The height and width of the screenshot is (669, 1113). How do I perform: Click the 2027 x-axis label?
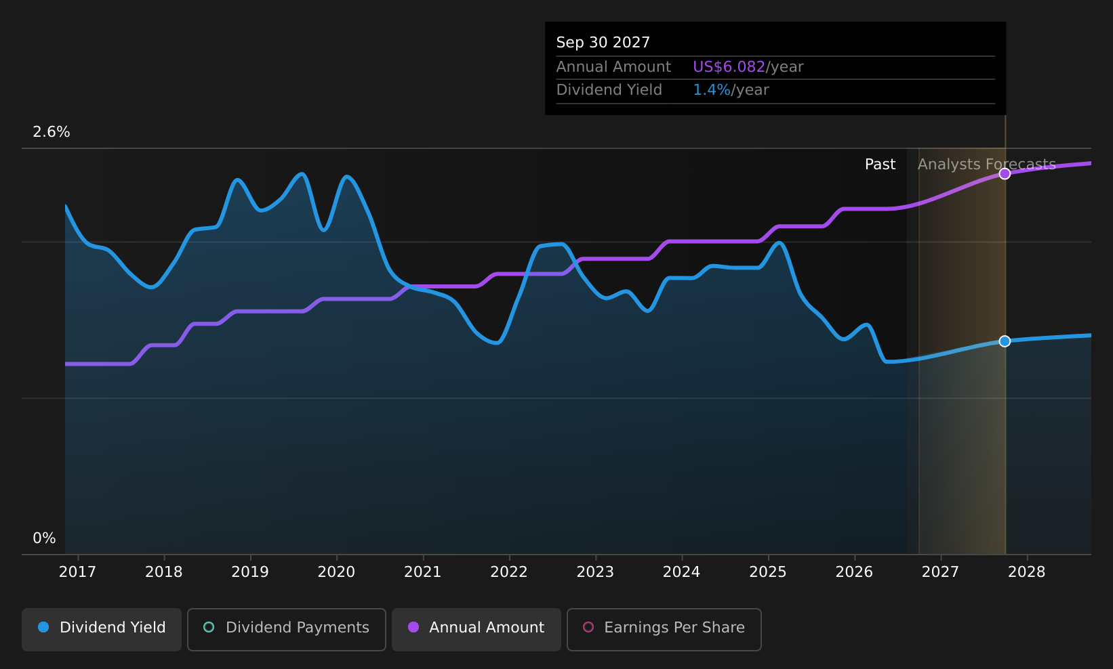940,572
